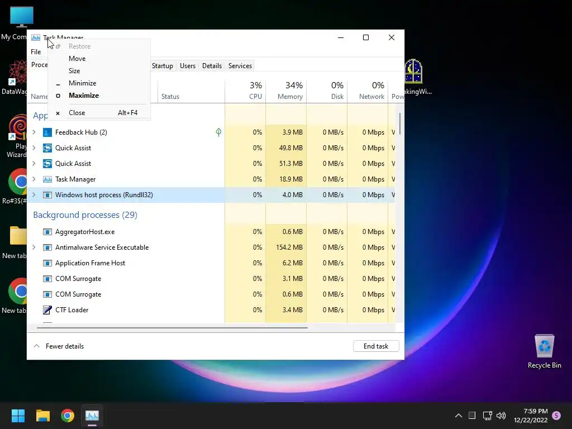Click the first Quick Assist icon (49.8 MB)
Screen dimensions: 572x429
pyautogui.click(x=47, y=147)
